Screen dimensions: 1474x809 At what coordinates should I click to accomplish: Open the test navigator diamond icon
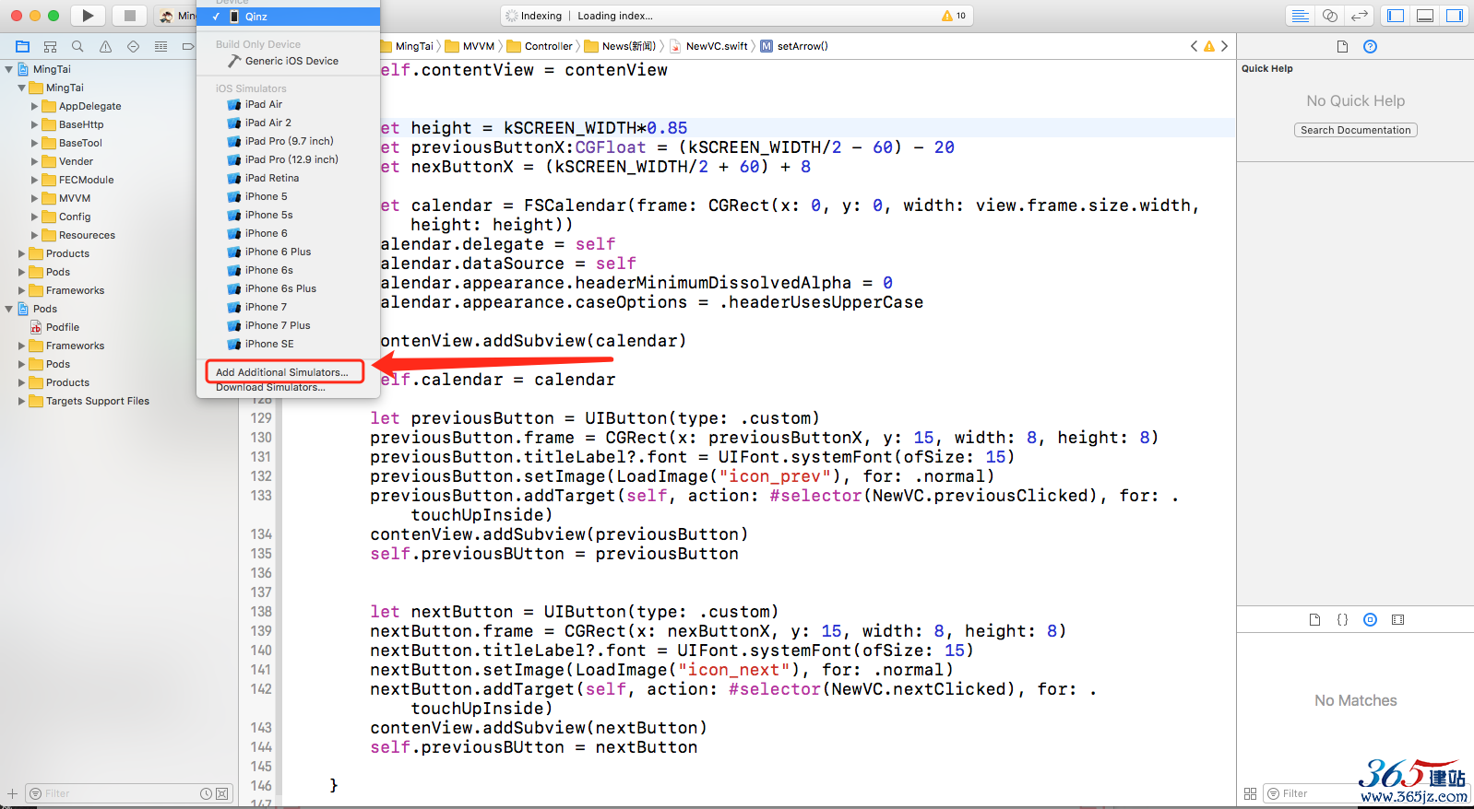[133, 46]
